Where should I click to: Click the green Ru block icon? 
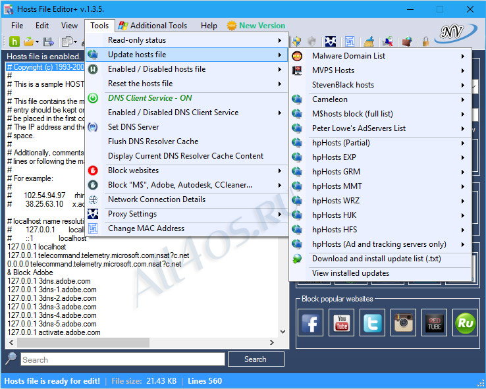(465, 323)
